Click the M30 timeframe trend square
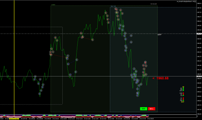The image size is (202, 120). point(183,93)
